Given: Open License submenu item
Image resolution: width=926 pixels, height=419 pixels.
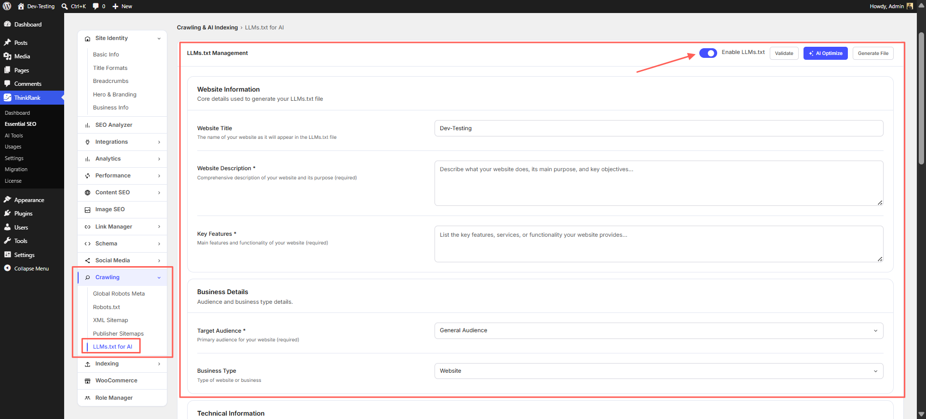Looking at the screenshot, I should pos(13,181).
